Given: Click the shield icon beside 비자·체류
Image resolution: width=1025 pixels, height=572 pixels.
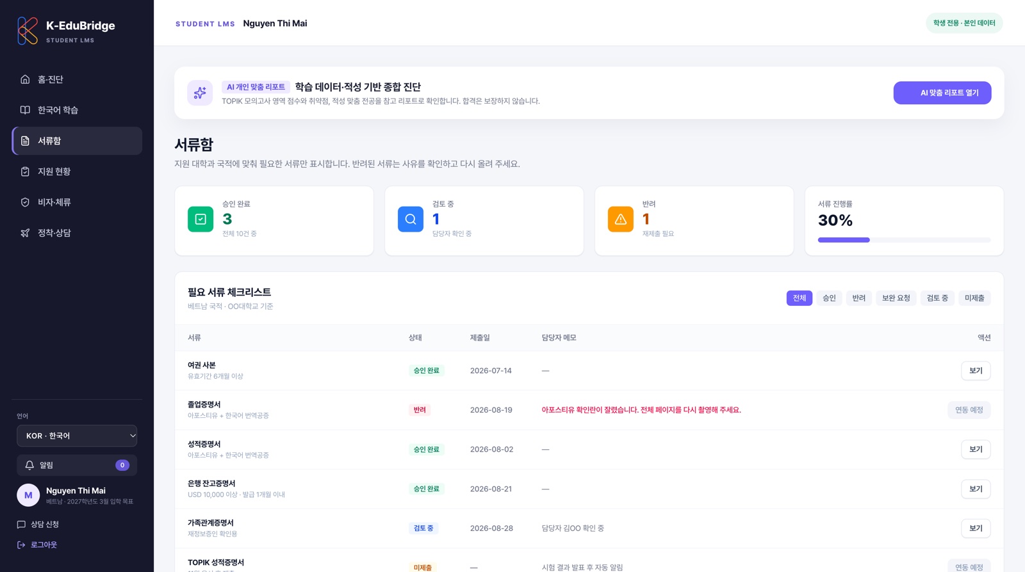Looking at the screenshot, I should tap(25, 202).
